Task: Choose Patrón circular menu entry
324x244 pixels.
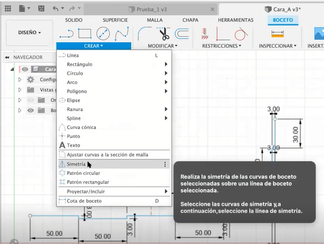Action: coord(114,173)
